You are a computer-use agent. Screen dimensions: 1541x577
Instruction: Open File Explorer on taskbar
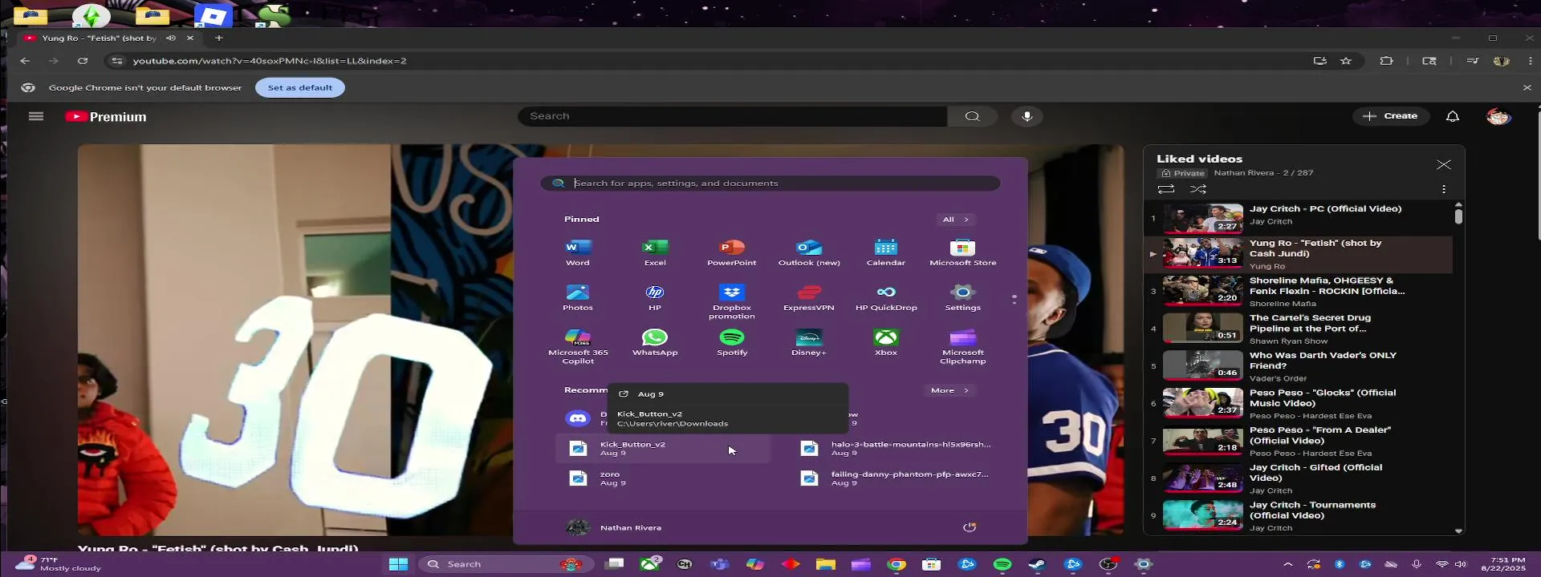pyautogui.click(x=826, y=564)
